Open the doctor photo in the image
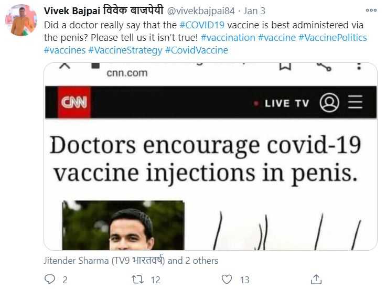386x290 pixels. point(124,224)
